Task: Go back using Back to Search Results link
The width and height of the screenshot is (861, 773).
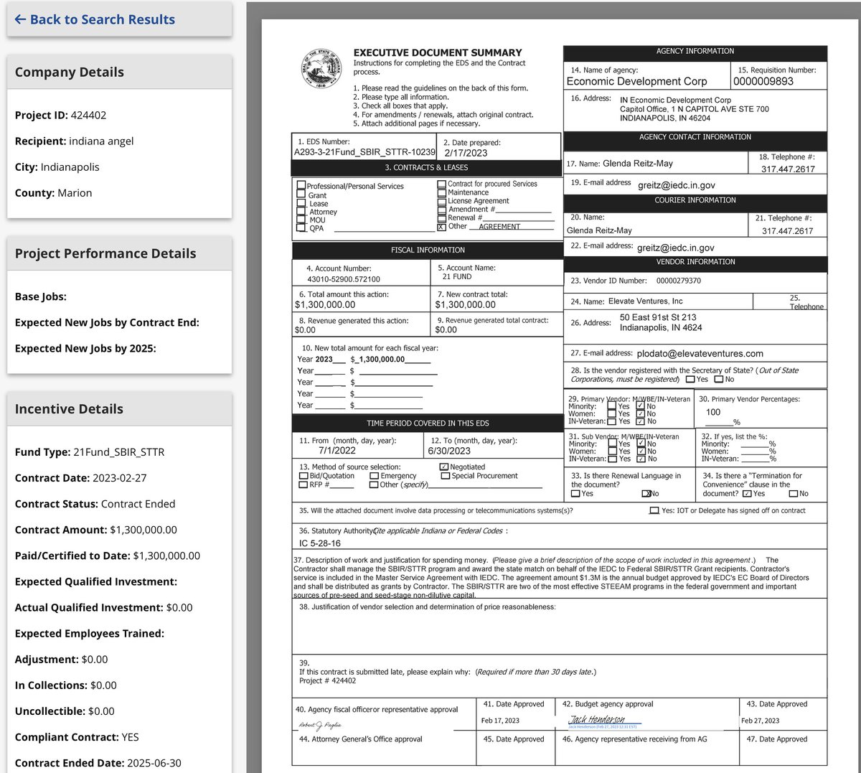Action: [x=95, y=19]
